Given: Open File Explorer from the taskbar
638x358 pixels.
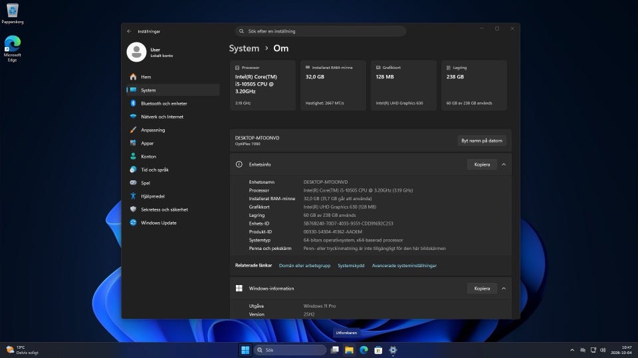Looking at the screenshot, I should point(349,350).
